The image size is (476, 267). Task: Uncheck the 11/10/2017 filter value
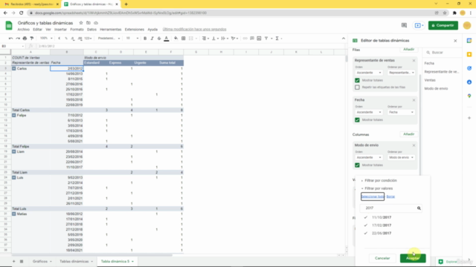366,217
